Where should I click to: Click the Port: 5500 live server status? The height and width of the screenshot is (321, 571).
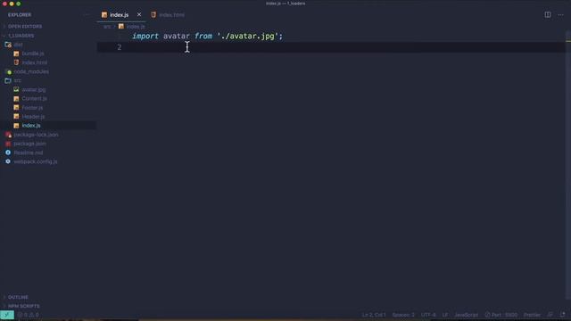coord(501,315)
